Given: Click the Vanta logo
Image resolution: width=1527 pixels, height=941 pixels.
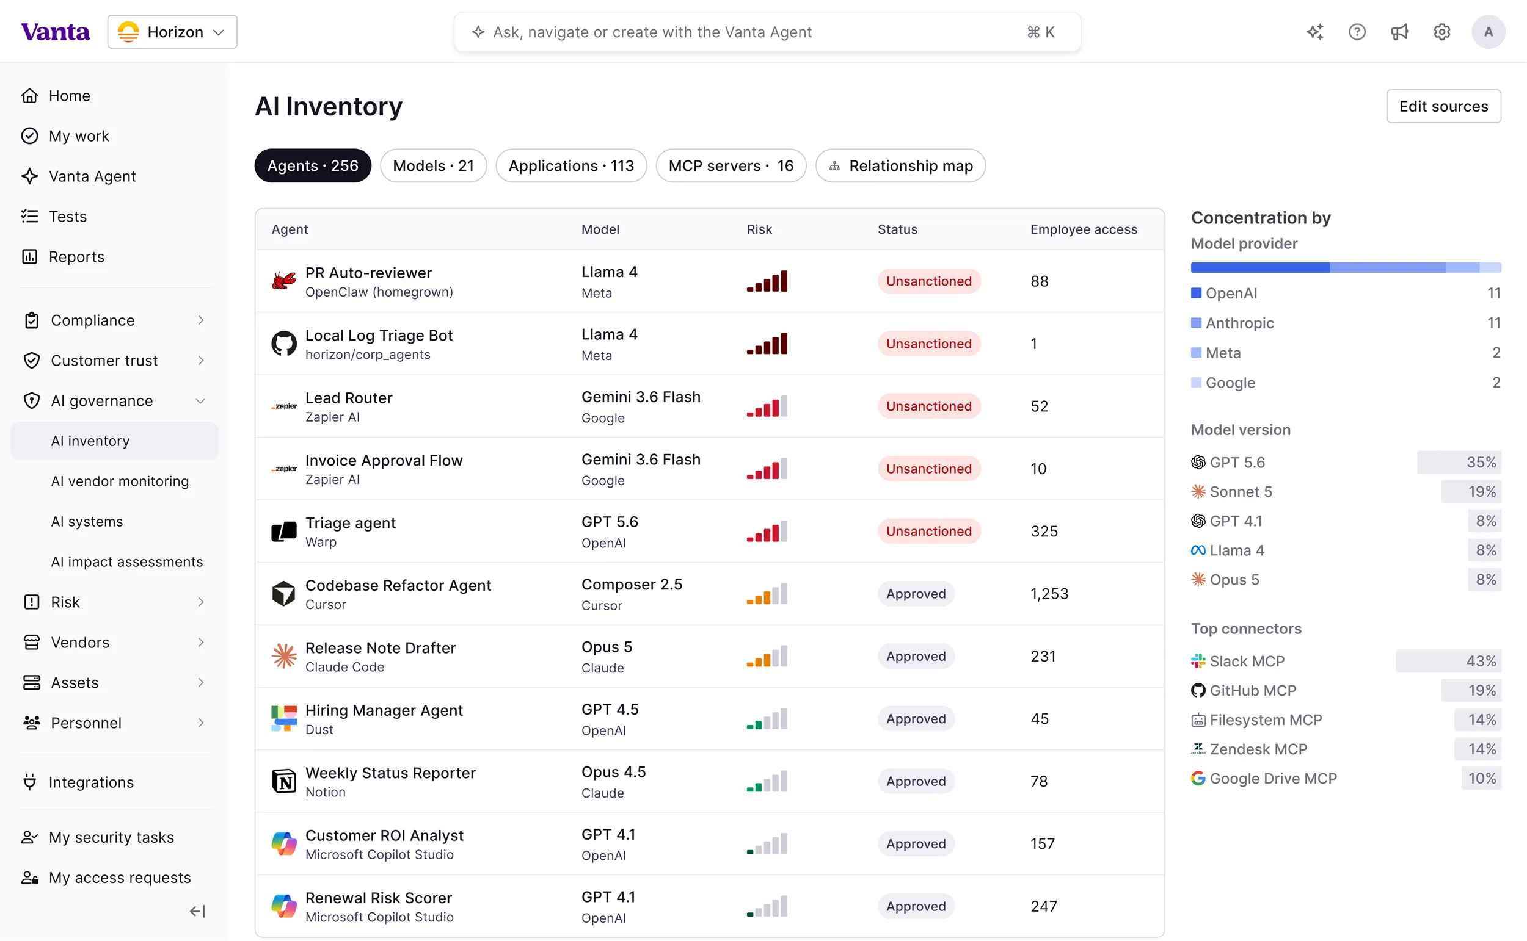Looking at the screenshot, I should 56,32.
